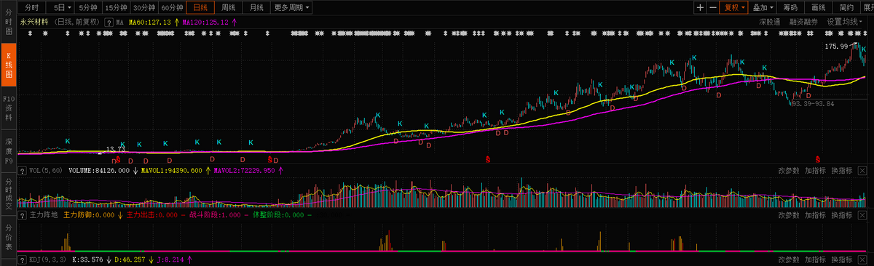874x266 pixels.
Task: Click 改参数 in 主力阵地 panel
Action: (x=789, y=215)
